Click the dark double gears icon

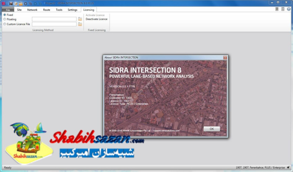tap(30, 3)
